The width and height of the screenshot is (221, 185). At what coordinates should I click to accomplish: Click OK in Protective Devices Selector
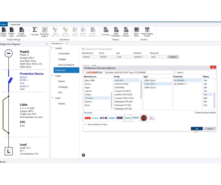point(197,129)
